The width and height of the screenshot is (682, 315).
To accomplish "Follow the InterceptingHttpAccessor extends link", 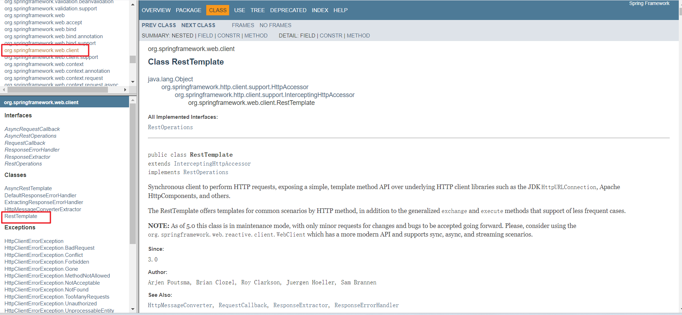I will [x=212, y=164].
